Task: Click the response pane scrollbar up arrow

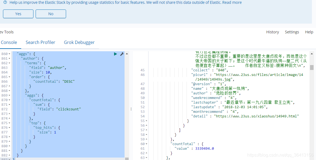Action: click(x=312, y=54)
